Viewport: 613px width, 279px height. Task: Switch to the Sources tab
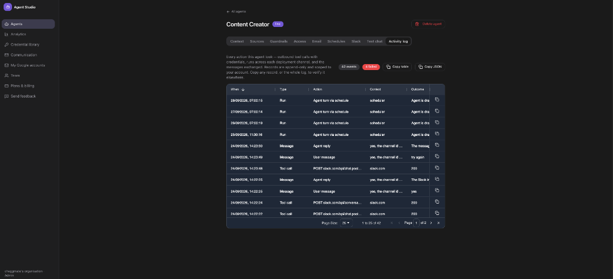pos(257,41)
